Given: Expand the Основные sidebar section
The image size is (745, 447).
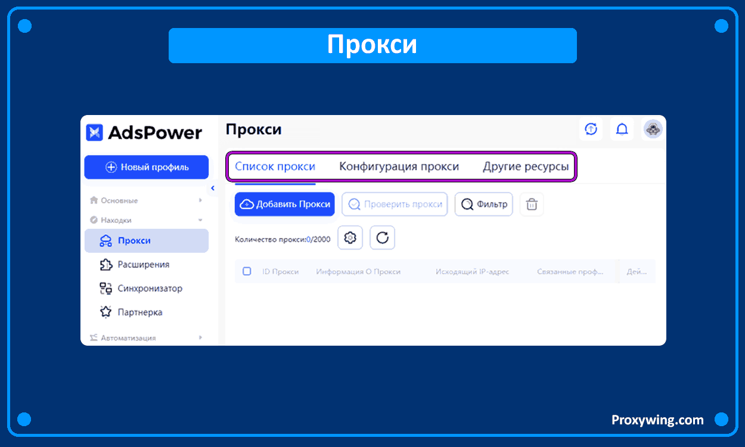Looking at the screenshot, I should (146, 200).
